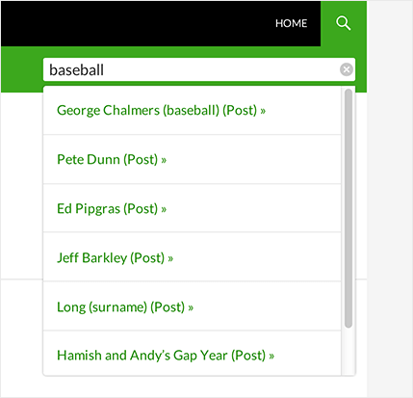Clear the search field with the X icon
Screen dimensions: 413x398
click(x=347, y=69)
